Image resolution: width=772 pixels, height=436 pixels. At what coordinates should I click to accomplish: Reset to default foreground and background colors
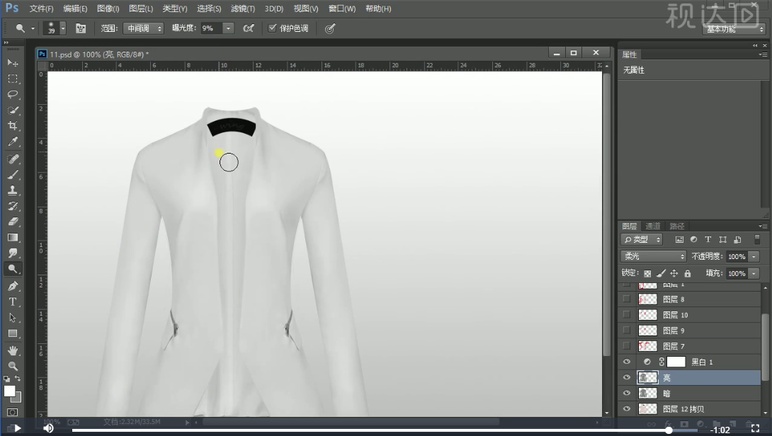[6, 379]
